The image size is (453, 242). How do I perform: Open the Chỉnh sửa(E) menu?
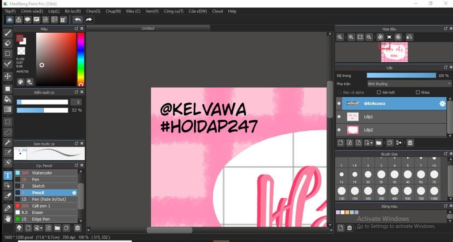coord(32,11)
